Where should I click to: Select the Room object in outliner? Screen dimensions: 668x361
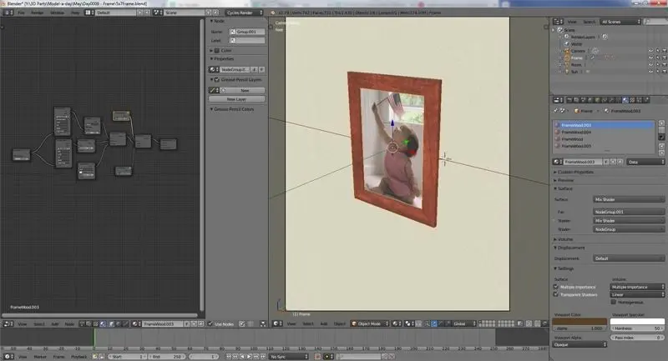click(x=576, y=65)
